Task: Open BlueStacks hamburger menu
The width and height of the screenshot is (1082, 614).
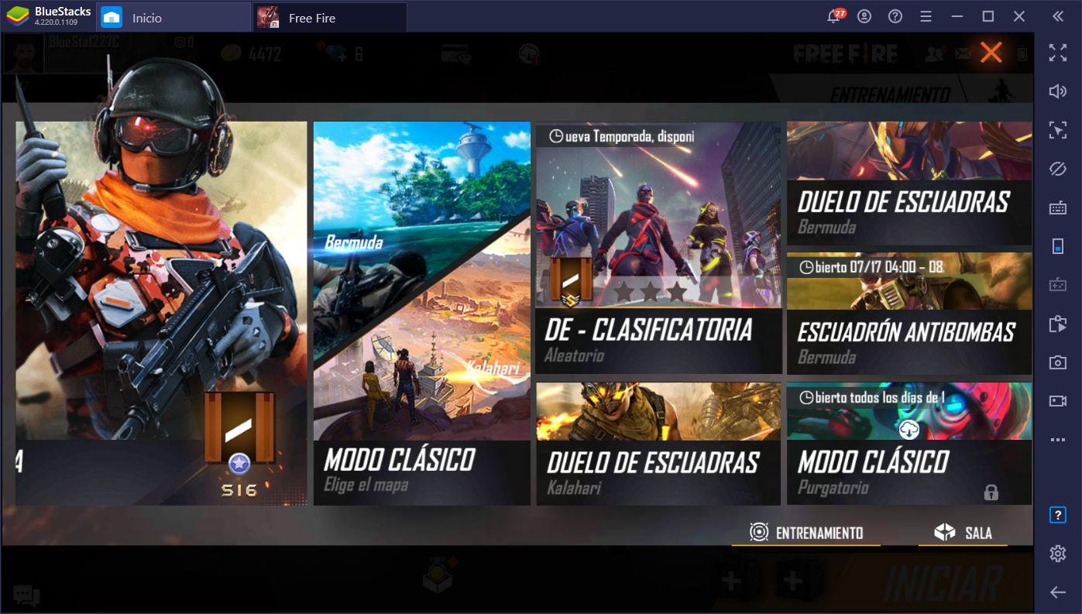Action: [926, 16]
